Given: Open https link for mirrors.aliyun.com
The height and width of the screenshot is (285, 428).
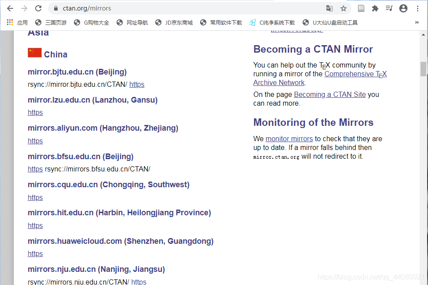Looking at the screenshot, I should [35, 141].
